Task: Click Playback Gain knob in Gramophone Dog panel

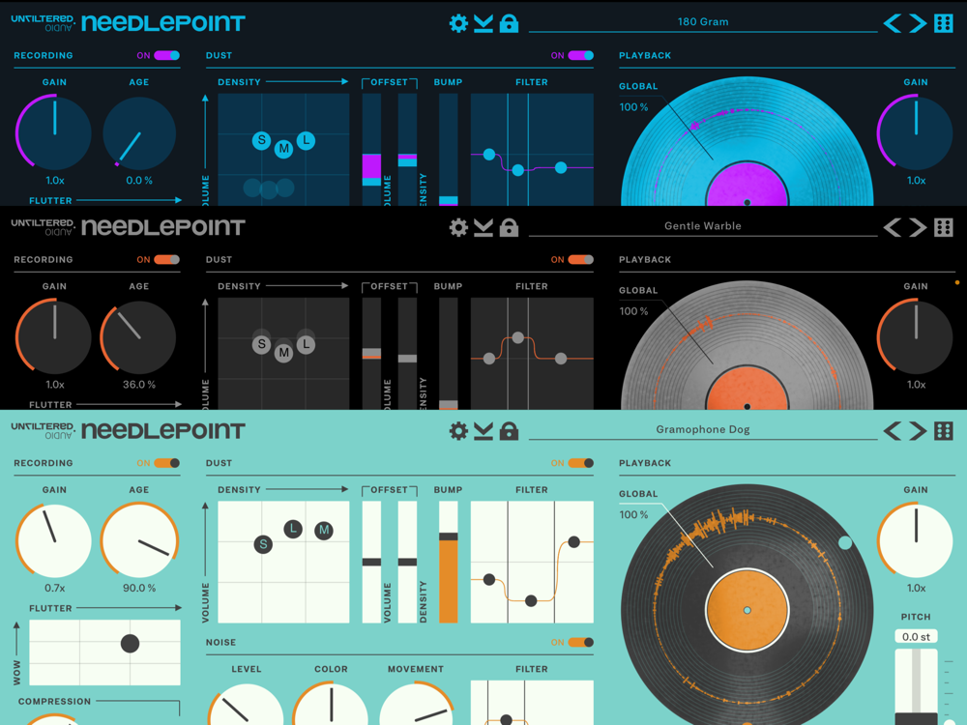Action: (916, 540)
